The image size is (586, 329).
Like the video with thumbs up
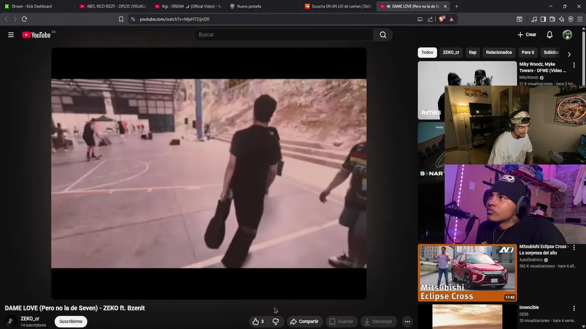click(258, 321)
